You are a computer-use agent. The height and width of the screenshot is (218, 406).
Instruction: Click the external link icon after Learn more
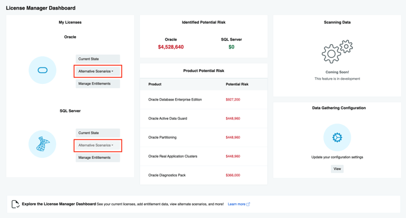point(248,204)
